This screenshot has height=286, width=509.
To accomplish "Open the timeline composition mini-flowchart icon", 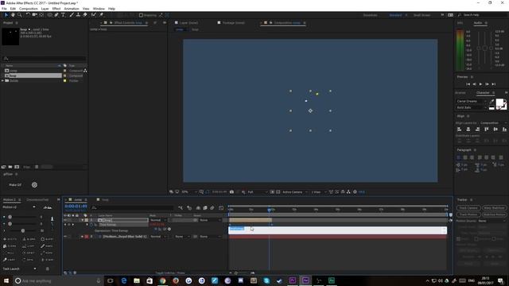I will coord(181,208).
